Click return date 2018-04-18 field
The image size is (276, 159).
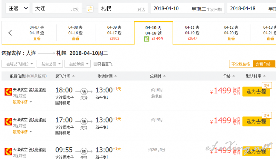pyautogui.click(x=252, y=8)
